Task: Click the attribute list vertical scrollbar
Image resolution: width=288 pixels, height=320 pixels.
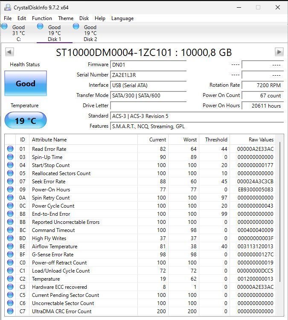Action: pos(280,214)
